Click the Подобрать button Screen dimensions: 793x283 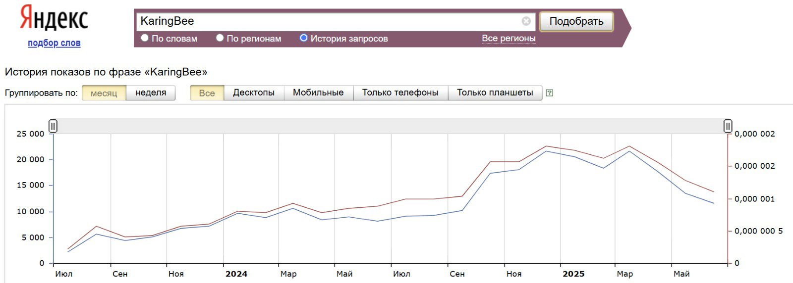pos(576,21)
